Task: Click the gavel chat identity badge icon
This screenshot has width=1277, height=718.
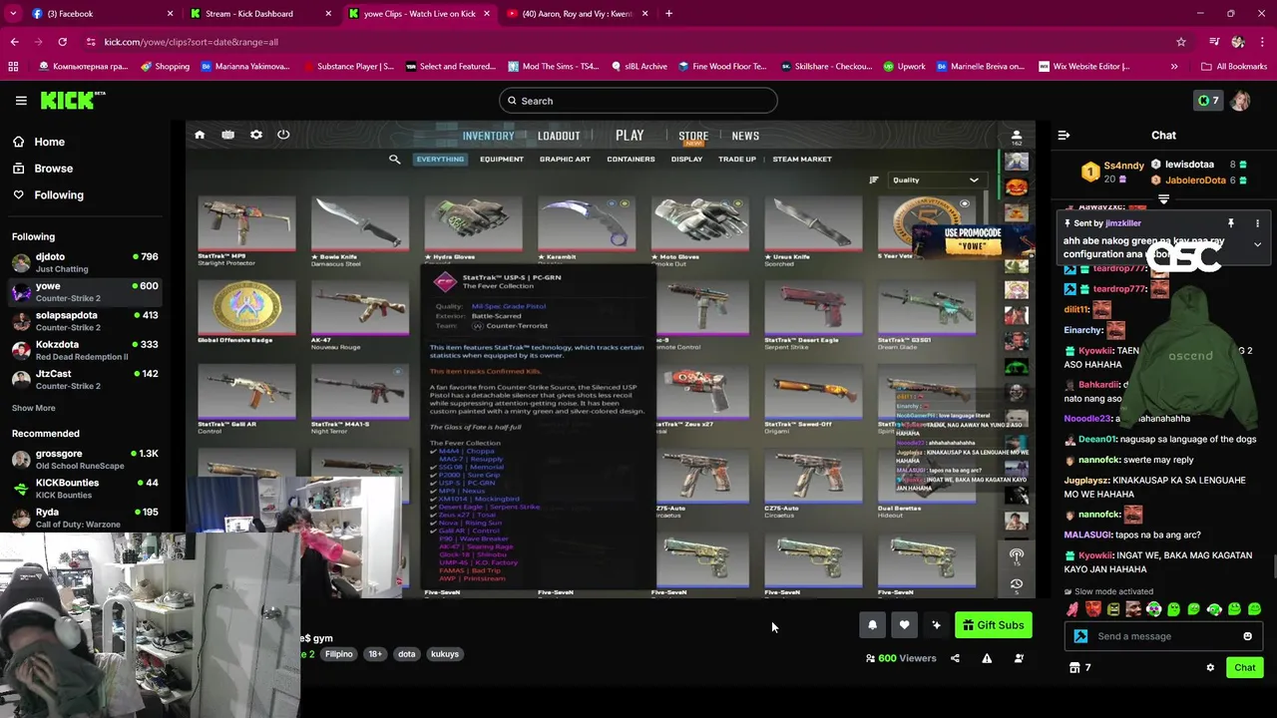Action: [x=1080, y=636]
